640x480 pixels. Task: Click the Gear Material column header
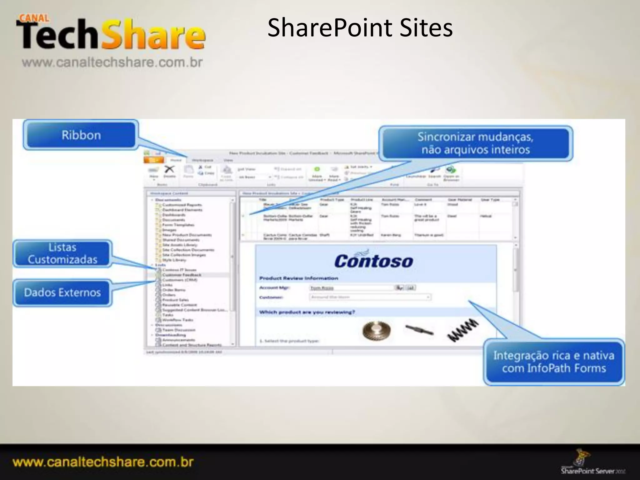(x=460, y=199)
